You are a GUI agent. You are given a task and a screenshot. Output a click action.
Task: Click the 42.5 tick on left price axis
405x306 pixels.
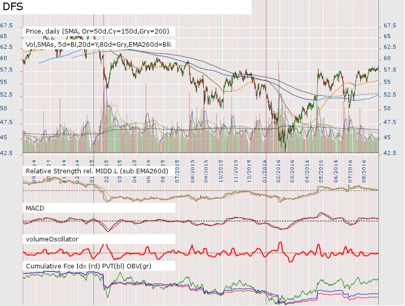coord(7,153)
